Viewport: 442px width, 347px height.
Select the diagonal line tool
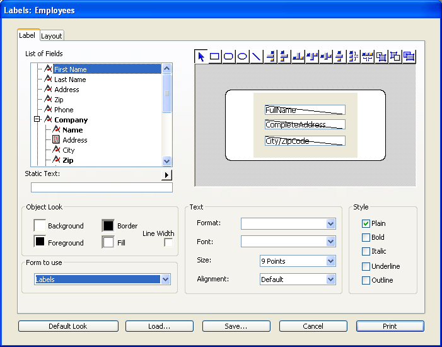point(256,57)
